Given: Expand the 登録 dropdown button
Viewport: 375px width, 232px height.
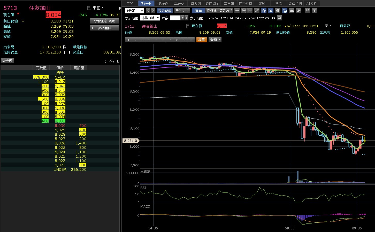Looking at the screenshot, I should click(x=215, y=40).
